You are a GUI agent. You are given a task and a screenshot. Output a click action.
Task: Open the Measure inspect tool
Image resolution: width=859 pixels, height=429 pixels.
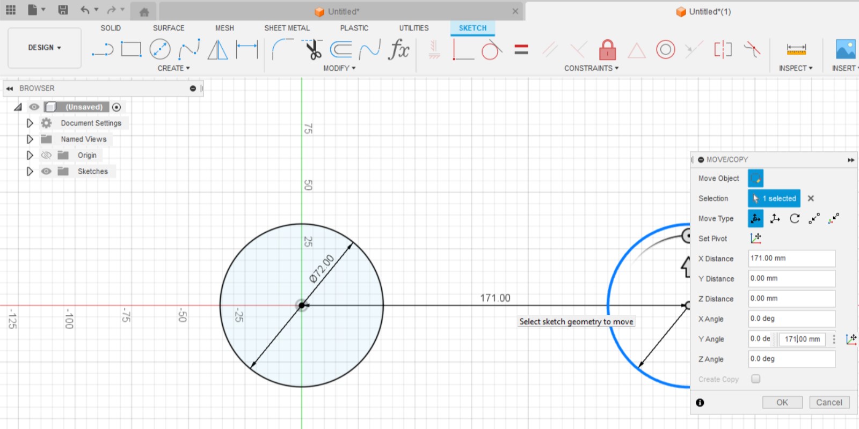tap(796, 49)
